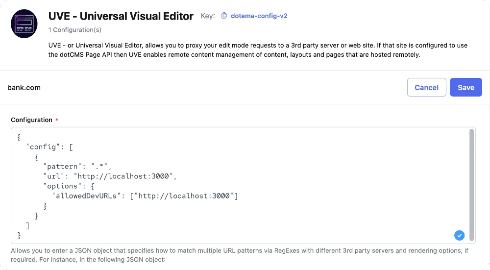This screenshot has height=270, width=490.
Task: Click the red required asterisk
Action: coord(56,120)
